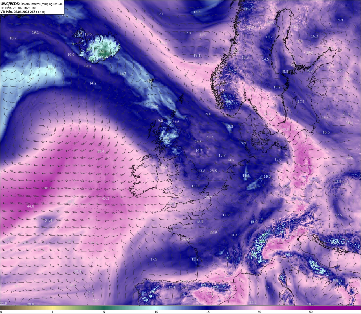Click the 16.1 map value
Viewport: 361px width, 314px height.
268,287
